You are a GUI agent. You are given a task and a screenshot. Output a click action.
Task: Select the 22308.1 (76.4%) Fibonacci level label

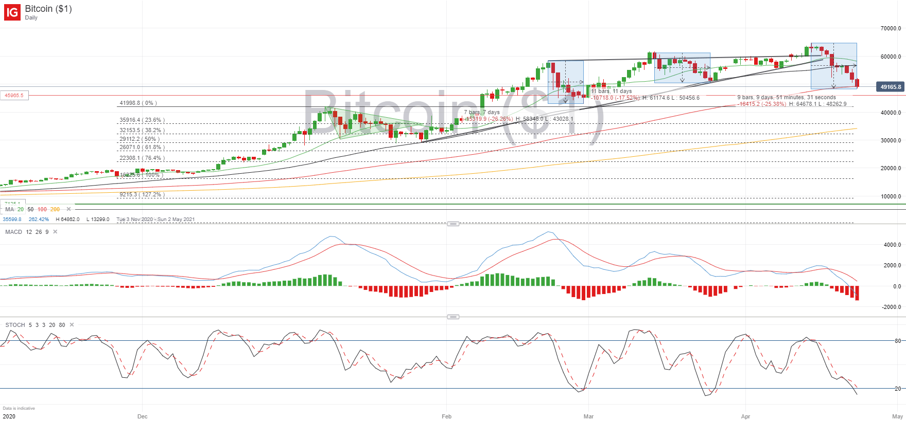(x=142, y=158)
